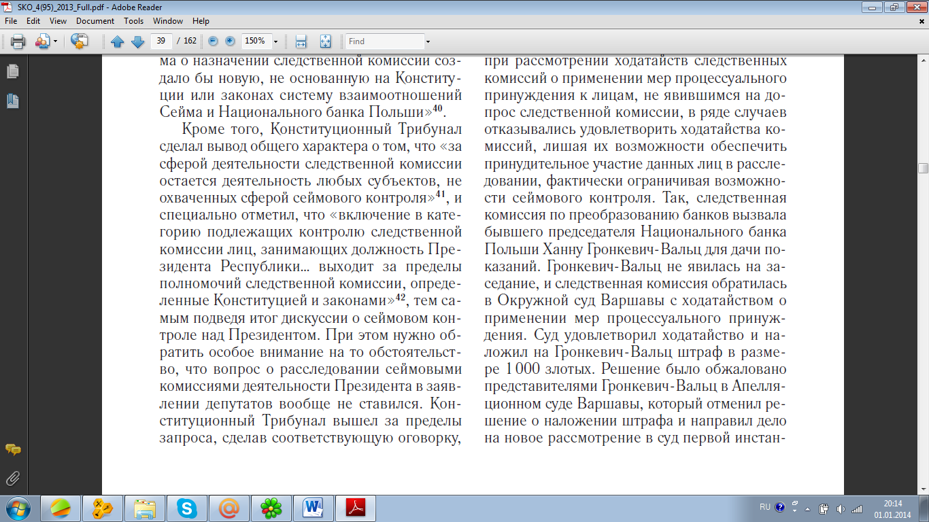The height and width of the screenshot is (522, 929).
Task: Open the View menu
Action: coord(58,21)
